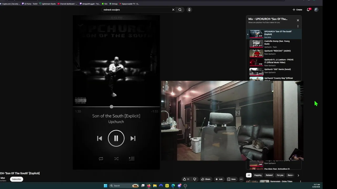Open the yellow checkmark app on taskbar

(x=167, y=186)
